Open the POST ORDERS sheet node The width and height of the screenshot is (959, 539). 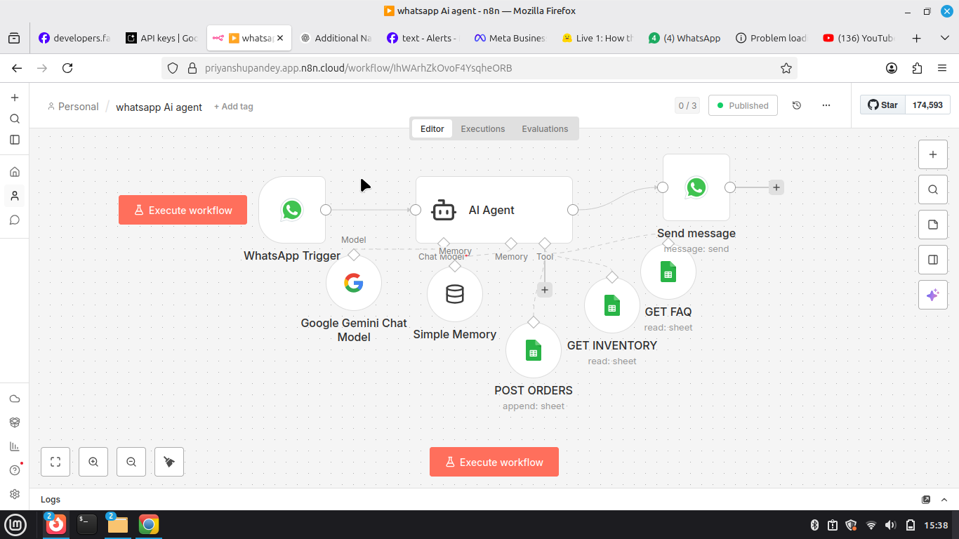[534, 350]
